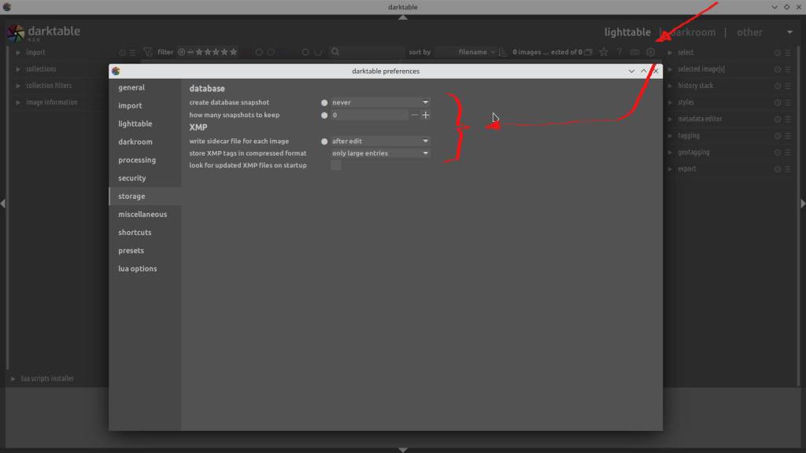
Task: Open security preferences tab
Action: click(145, 178)
